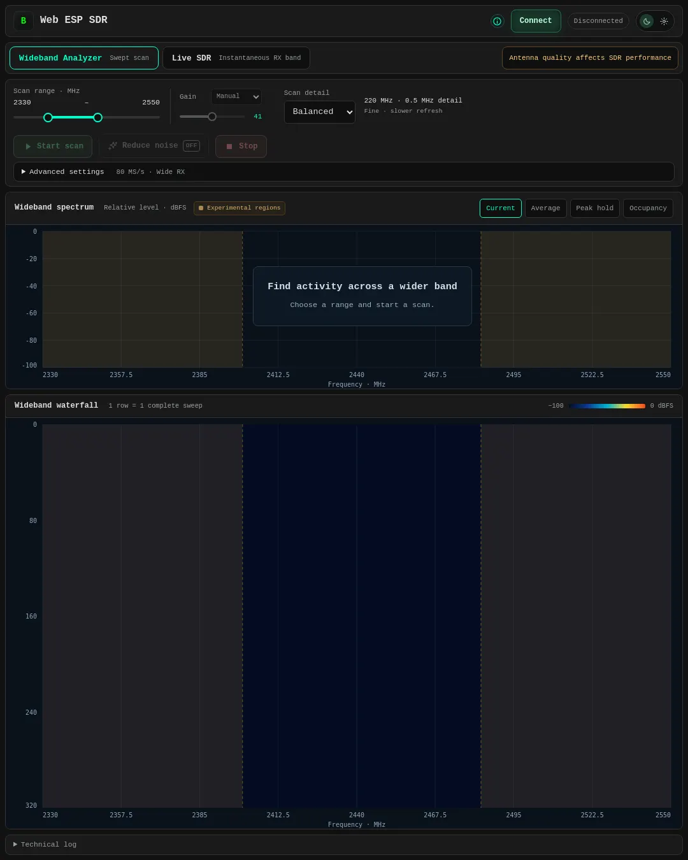Click the scan range start value 2330
Viewport: 688px width, 860px height.
point(22,103)
